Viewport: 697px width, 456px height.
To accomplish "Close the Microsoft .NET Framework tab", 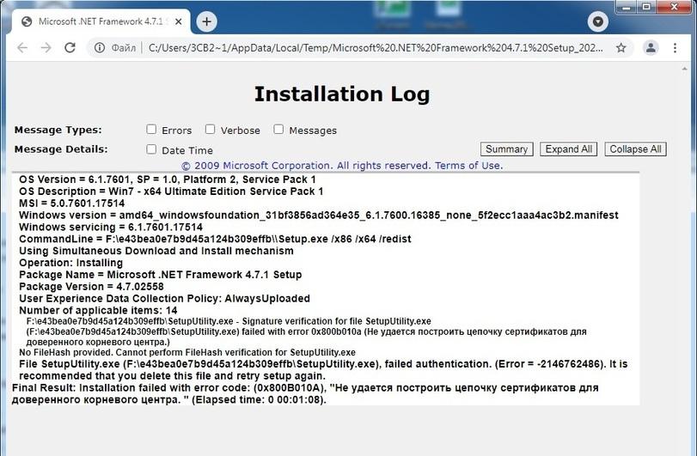I will click(178, 21).
